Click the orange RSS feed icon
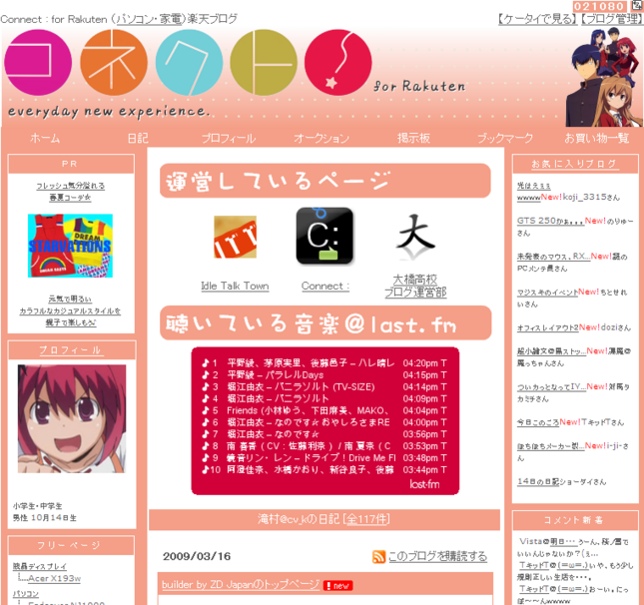This screenshot has height=605, width=644. [378, 556]
